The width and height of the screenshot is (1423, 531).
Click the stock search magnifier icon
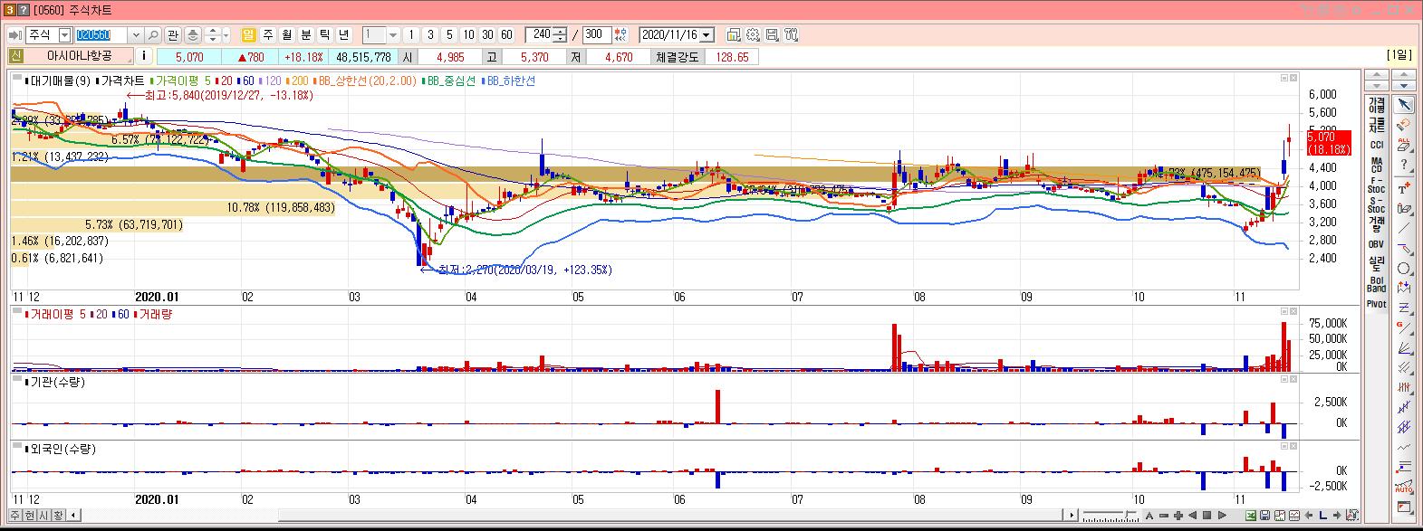(153, 35)
